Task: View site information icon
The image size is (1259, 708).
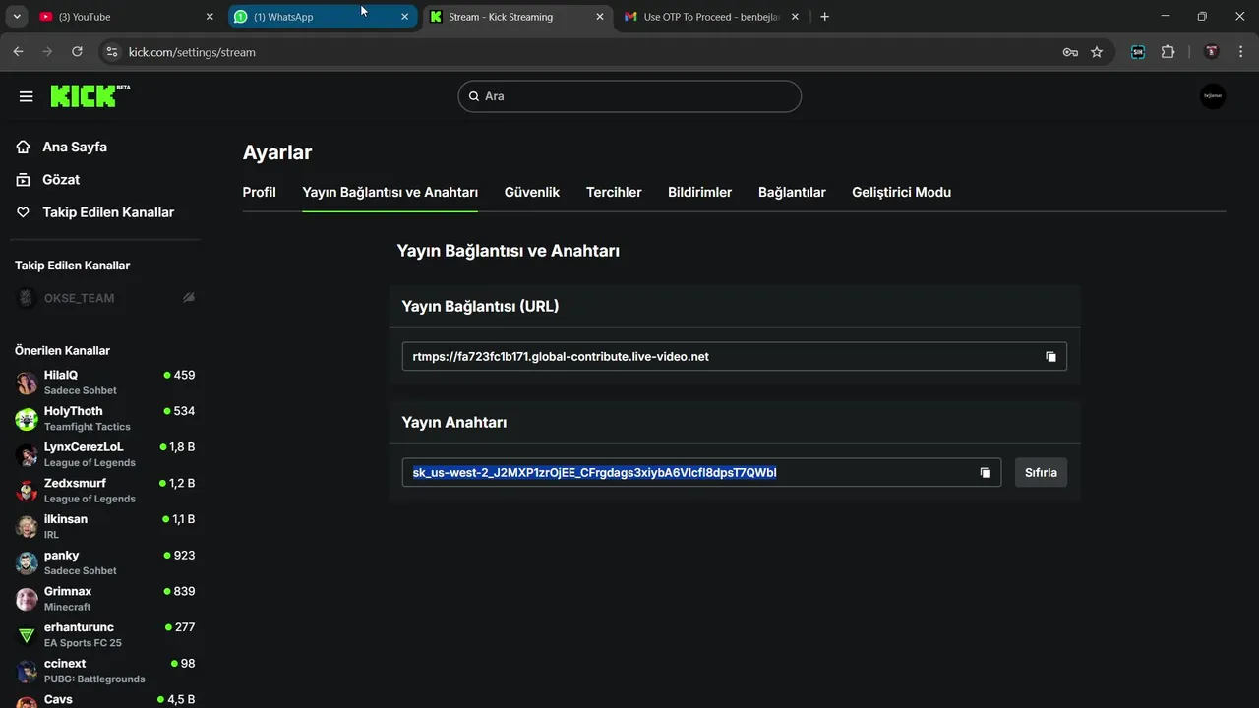Action: pyautogui.click(x=111, y=52)
